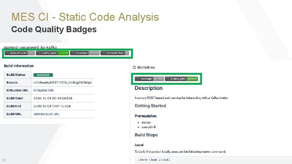This screenshot has height=164, width=292.
Task: Click the file icon beside README.md
Action: 134,67
